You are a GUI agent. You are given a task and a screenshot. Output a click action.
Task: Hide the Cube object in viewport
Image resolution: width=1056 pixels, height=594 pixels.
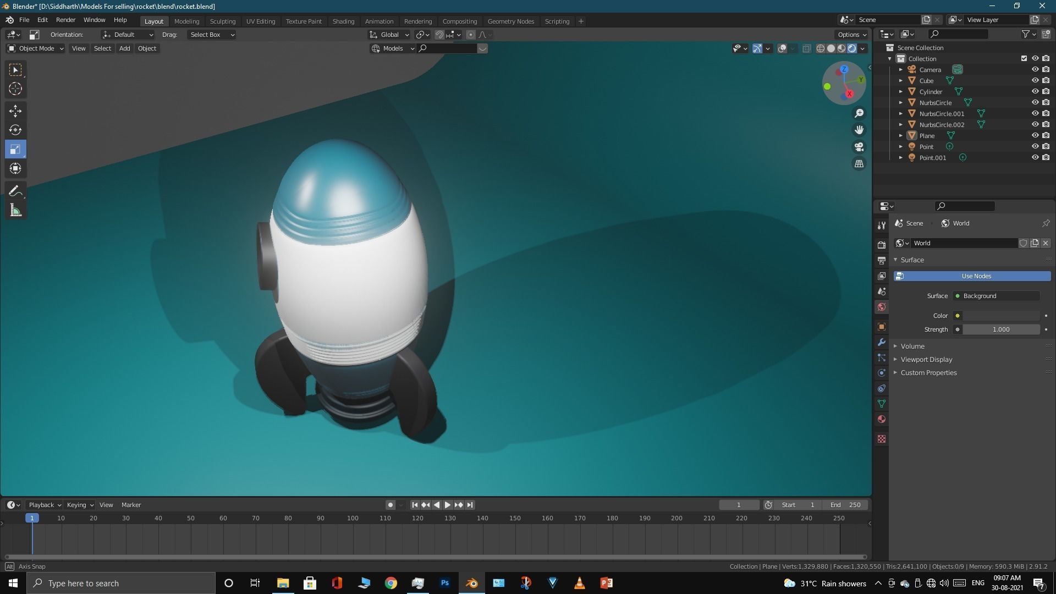1035,81
